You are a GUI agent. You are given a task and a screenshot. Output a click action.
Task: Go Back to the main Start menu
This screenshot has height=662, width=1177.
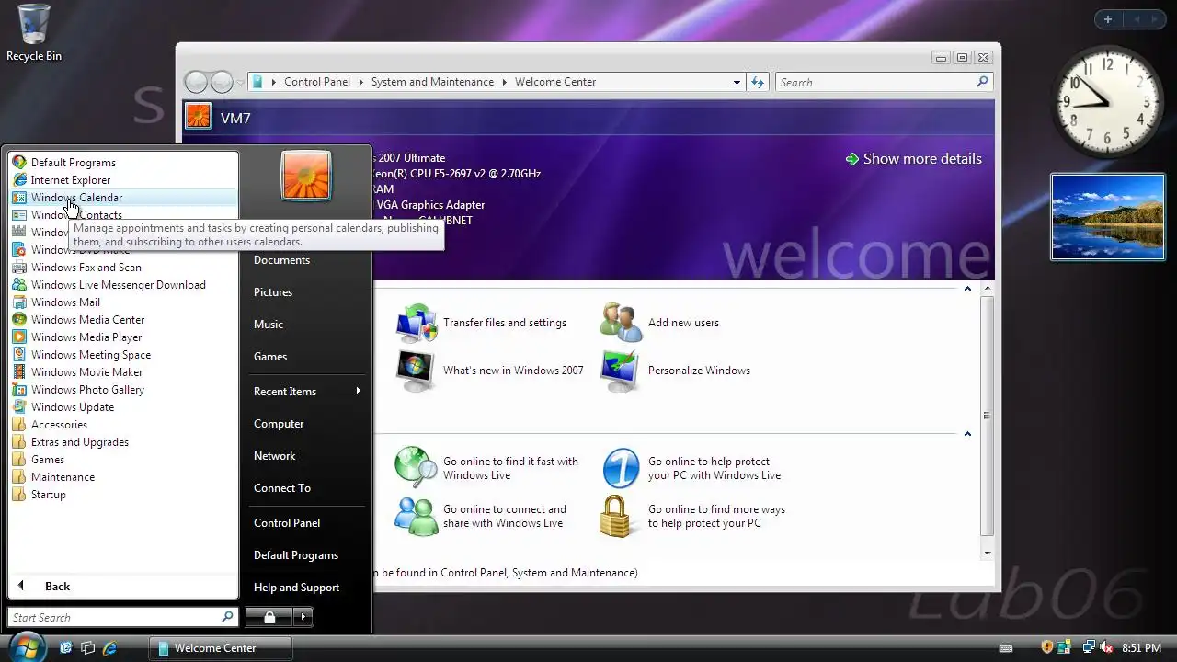coord(123,587)
